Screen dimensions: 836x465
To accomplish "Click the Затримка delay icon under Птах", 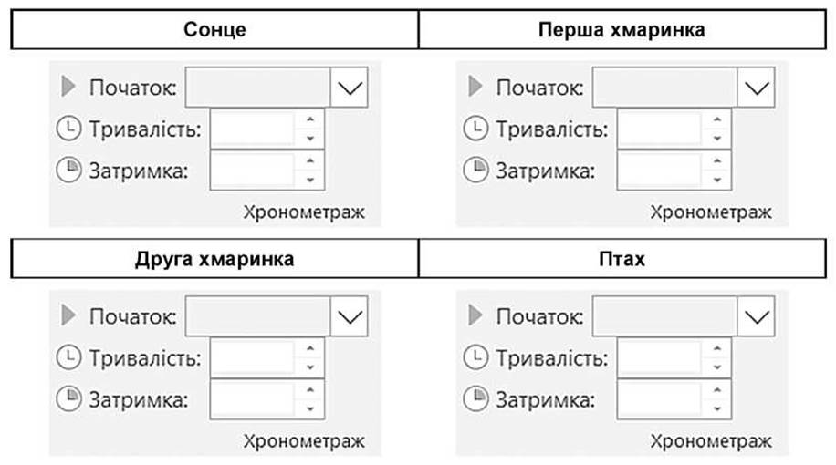I will [x=475, y=399].
